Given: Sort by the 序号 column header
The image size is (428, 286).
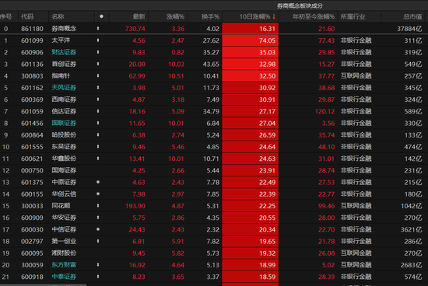Looking at the screenshot, I should (6, 16).
